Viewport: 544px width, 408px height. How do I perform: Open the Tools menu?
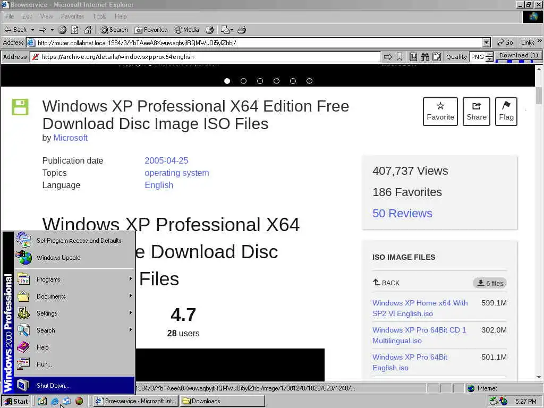click(99, 16)
